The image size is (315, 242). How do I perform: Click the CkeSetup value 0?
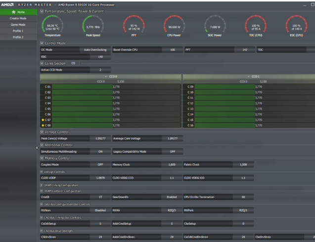click(x=243, y=224)
